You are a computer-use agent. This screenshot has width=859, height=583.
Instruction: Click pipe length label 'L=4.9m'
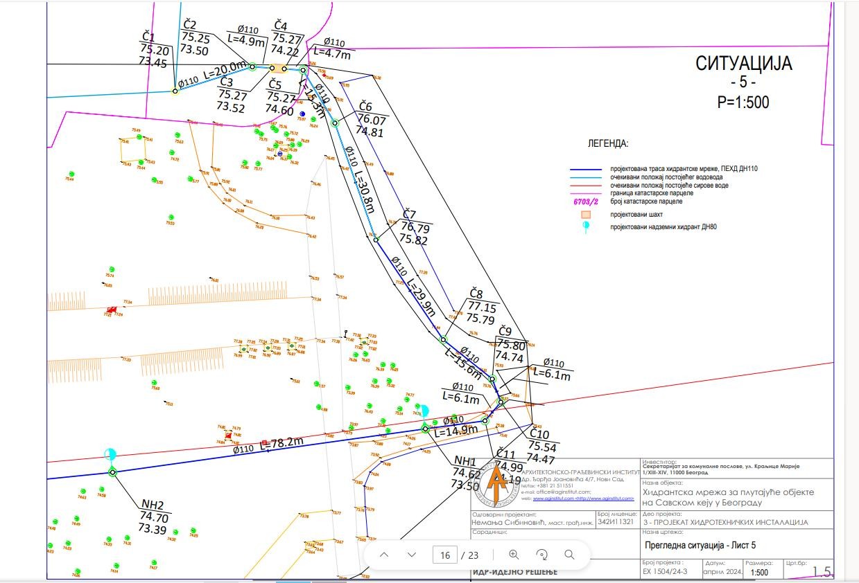click(248, 41)
